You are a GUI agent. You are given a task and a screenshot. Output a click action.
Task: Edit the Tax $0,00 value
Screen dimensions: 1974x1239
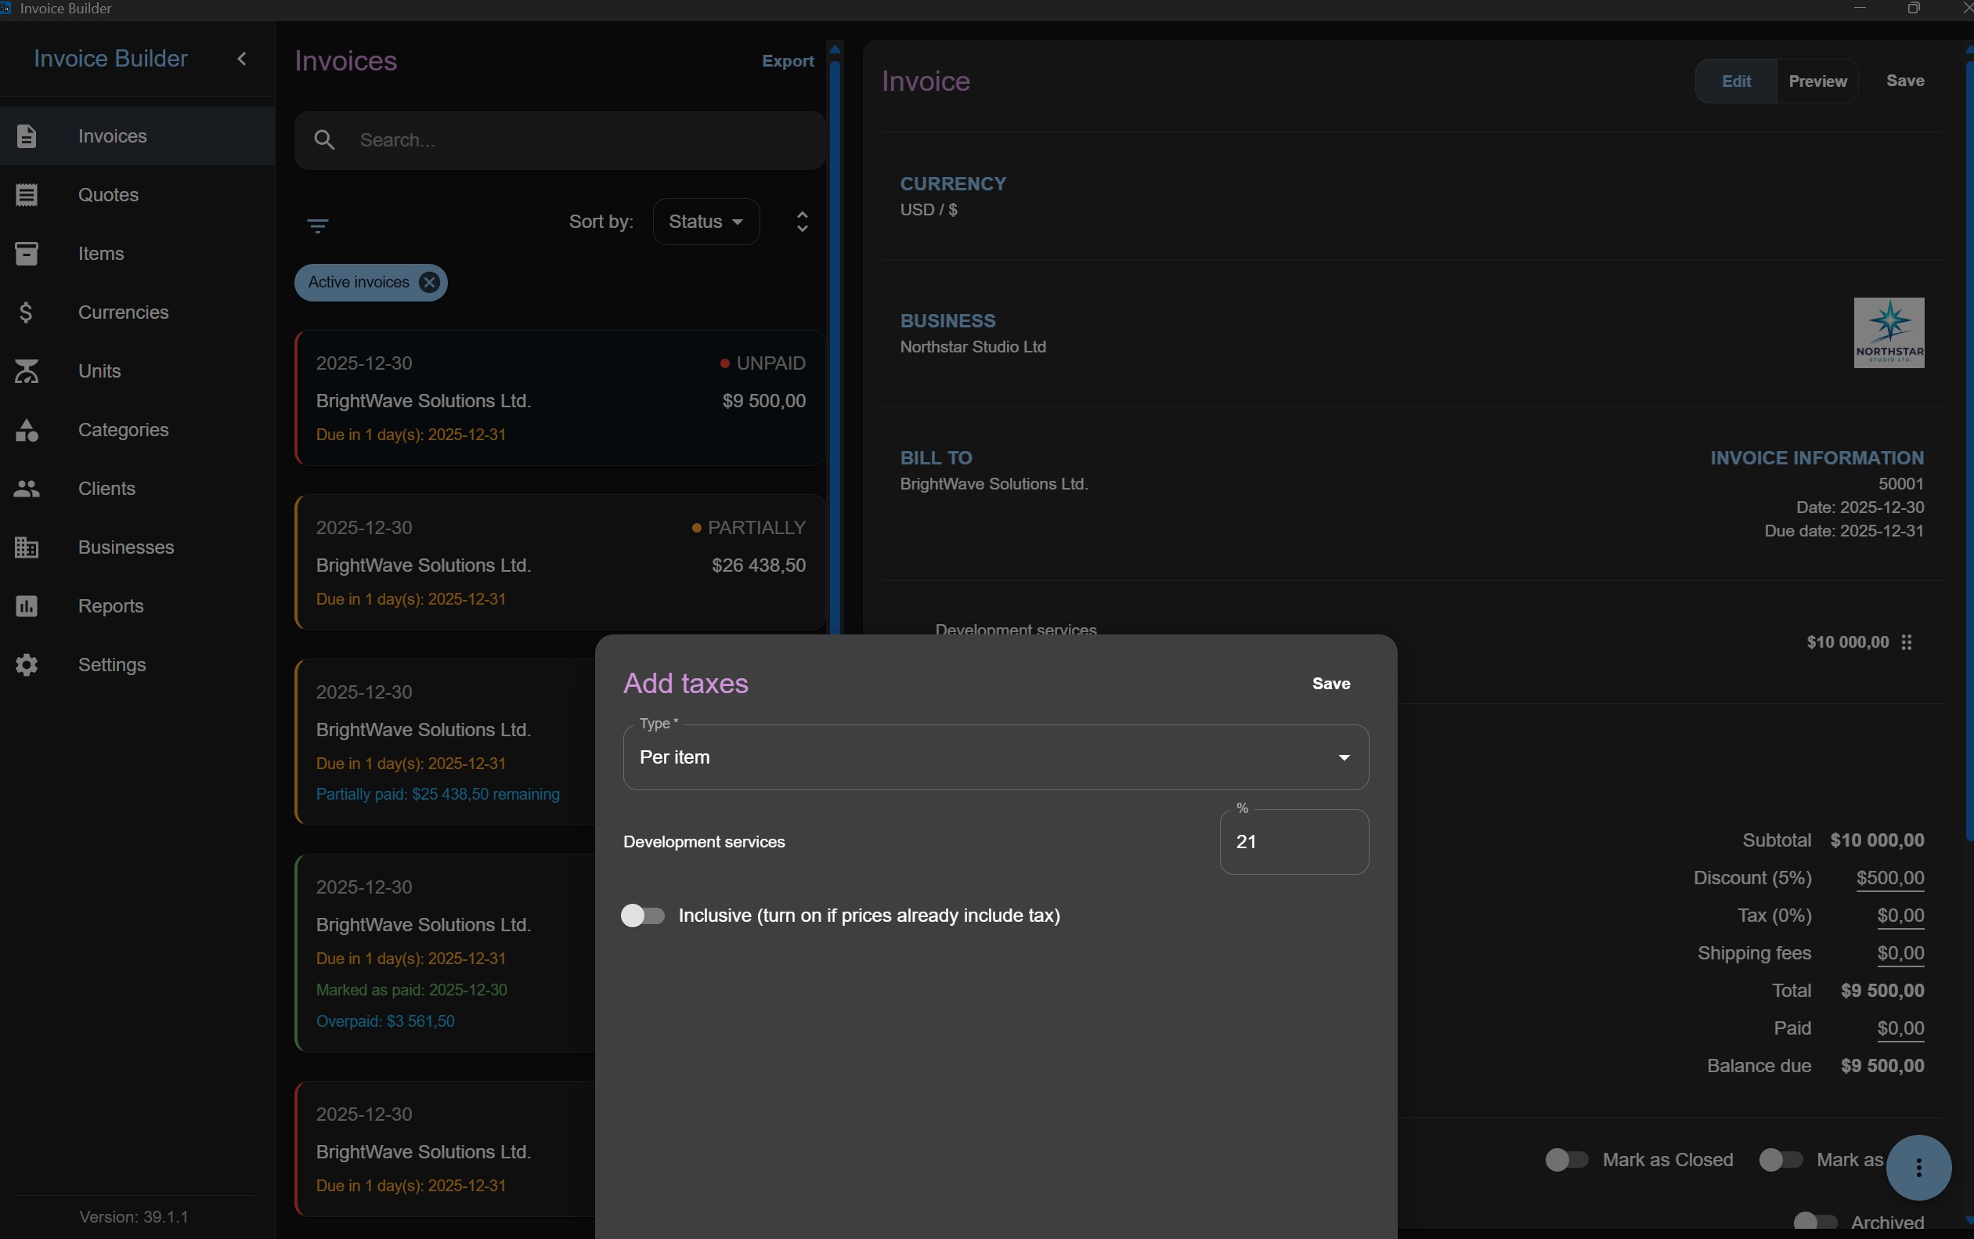click(x=1900, y=916)
